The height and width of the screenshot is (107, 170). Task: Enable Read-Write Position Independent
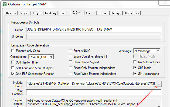[x=70, y=74]
